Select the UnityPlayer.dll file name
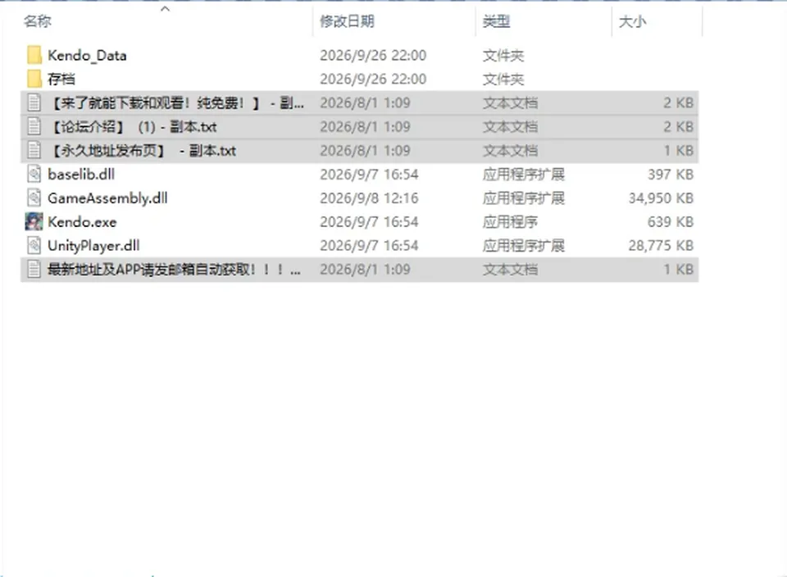Image resolution: width=787 pixels, height=577 pixels. point(93,245)
